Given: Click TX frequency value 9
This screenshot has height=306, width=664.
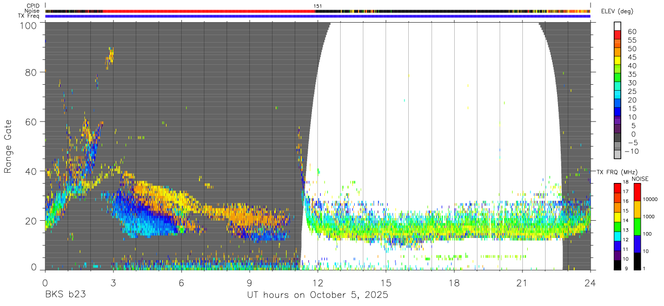Looking at the screenshot, I should tap(626, 269).
